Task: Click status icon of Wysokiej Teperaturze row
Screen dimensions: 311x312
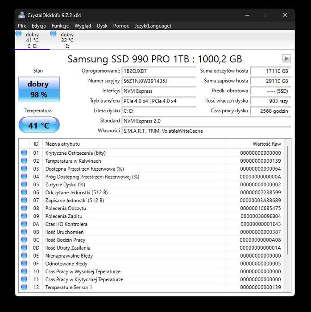Action: click(x=24, y=271)
